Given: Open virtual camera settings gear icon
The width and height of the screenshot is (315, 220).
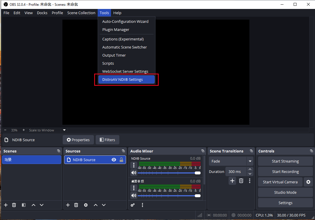Looking at the screenshot, I should click(x=308, y=182).
